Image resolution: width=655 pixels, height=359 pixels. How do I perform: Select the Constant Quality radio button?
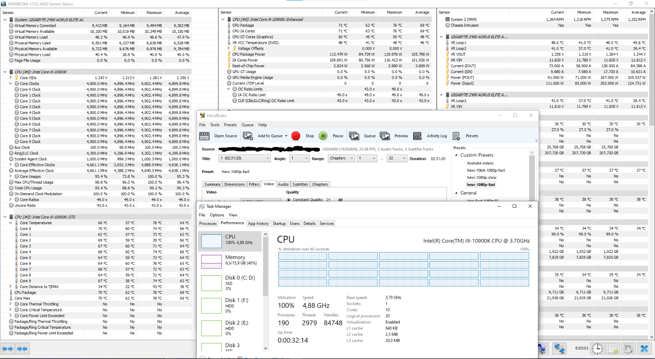click(289, 200)
